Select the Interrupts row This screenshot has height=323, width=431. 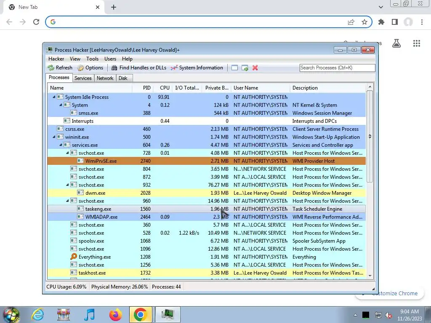click(207, 121)
